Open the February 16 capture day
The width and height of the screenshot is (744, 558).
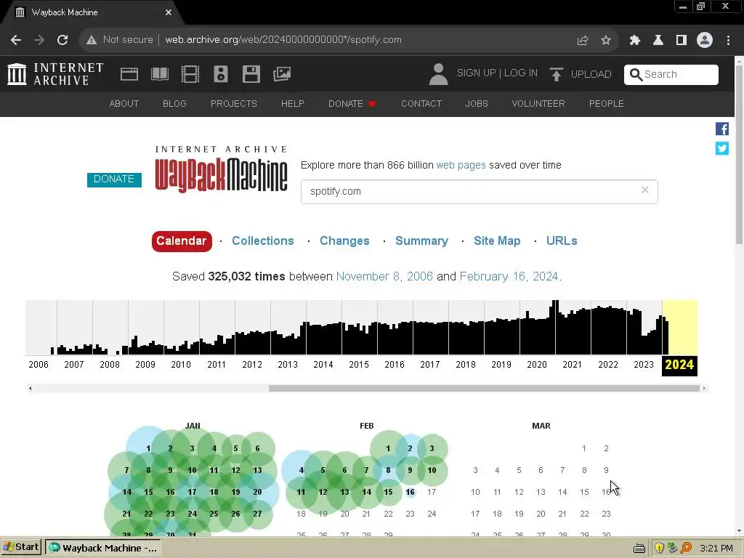(x=410, y=492)
